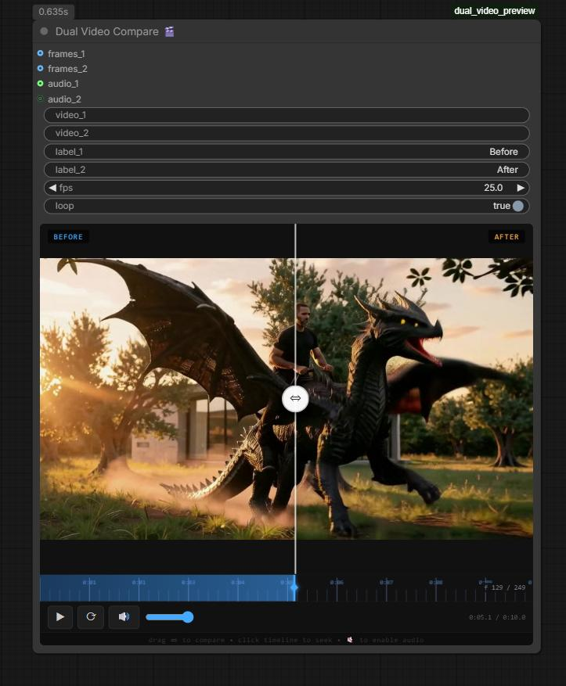
Task: Click the frames_1 input connector dot
Action: click(40, 53)
